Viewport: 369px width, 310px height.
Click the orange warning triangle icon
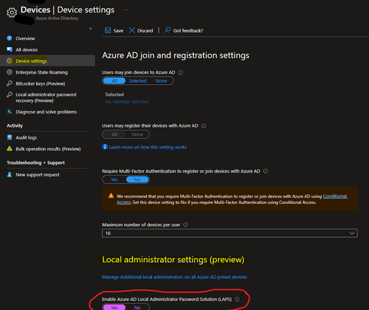pyautogui.click(x=111, y=195)
